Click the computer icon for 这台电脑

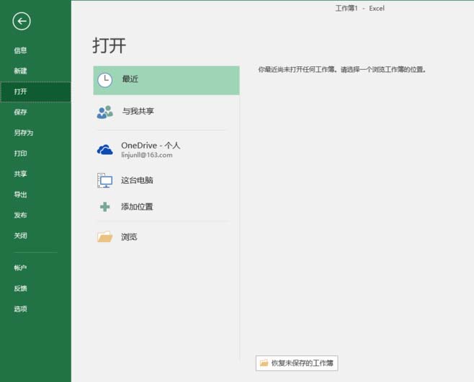(x=105, y=181)
